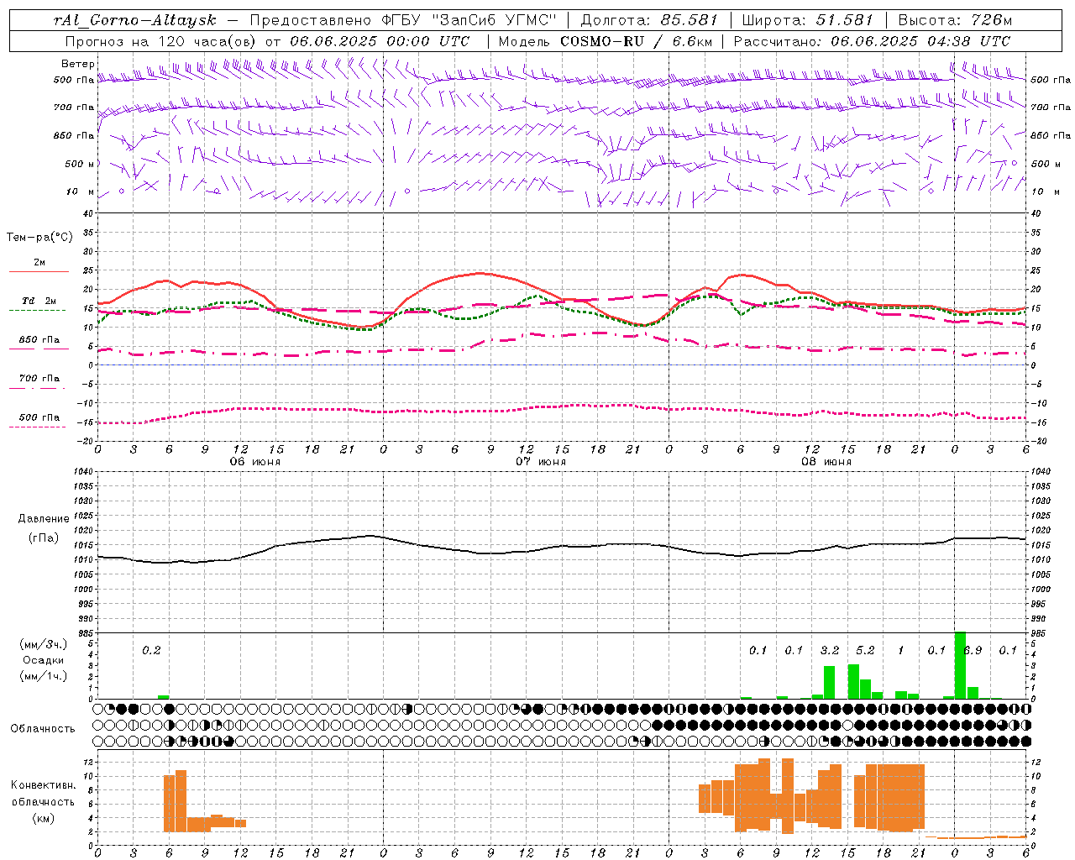Select the model name COSMO-RU / 6.6км
Viewport: 1075px width, 860px height.
point(636,41)
